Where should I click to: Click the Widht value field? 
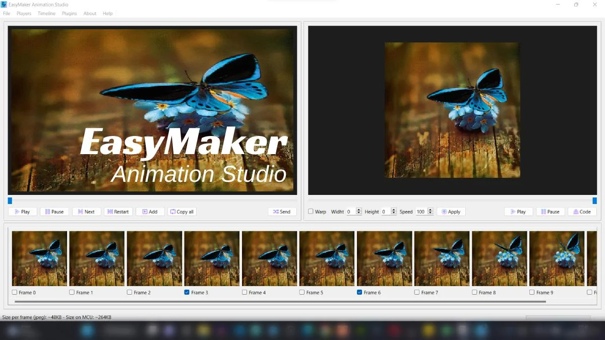coord(351,212)
